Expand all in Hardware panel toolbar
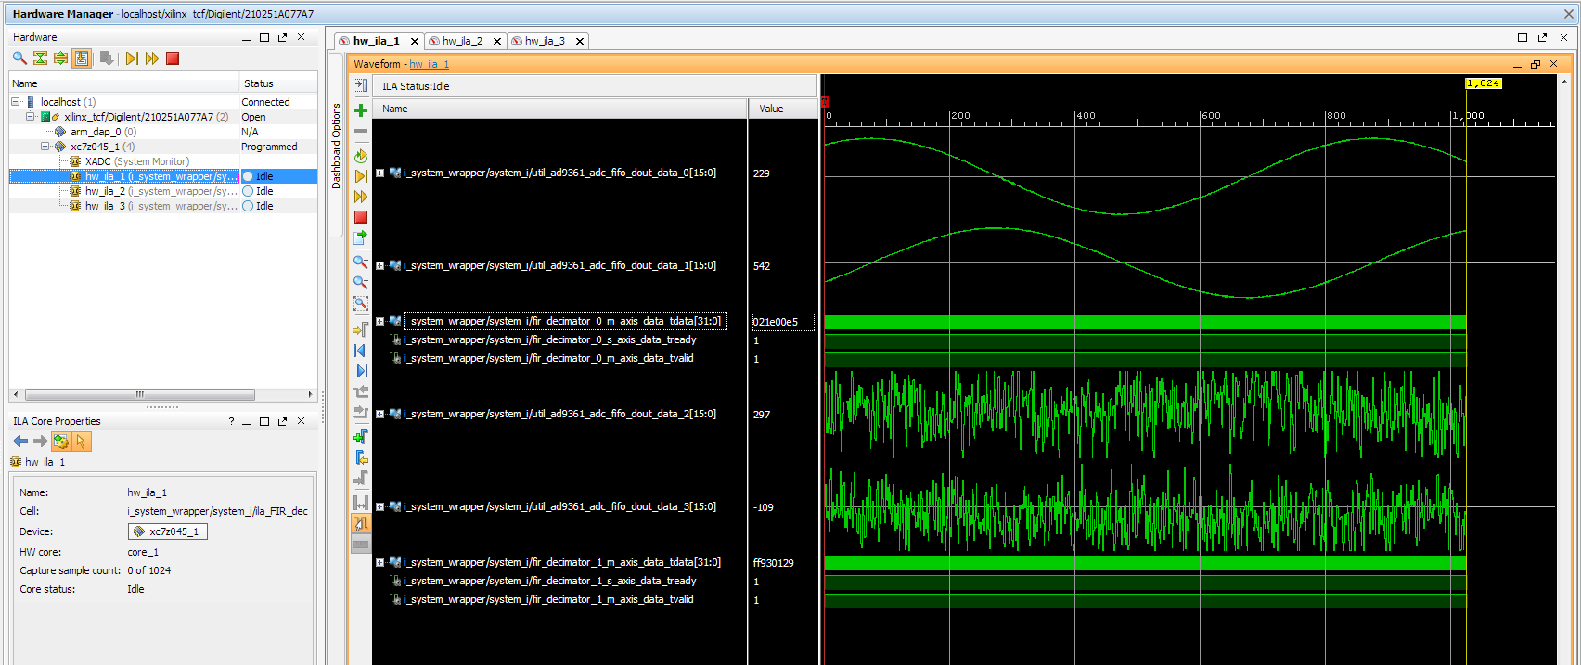This screenshot has height=665, width=1581. (x=60, y=58)
